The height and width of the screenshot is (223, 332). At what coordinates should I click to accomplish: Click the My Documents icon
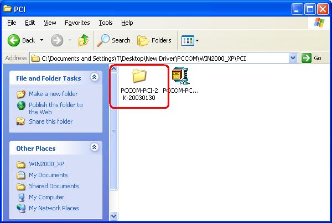21,176
